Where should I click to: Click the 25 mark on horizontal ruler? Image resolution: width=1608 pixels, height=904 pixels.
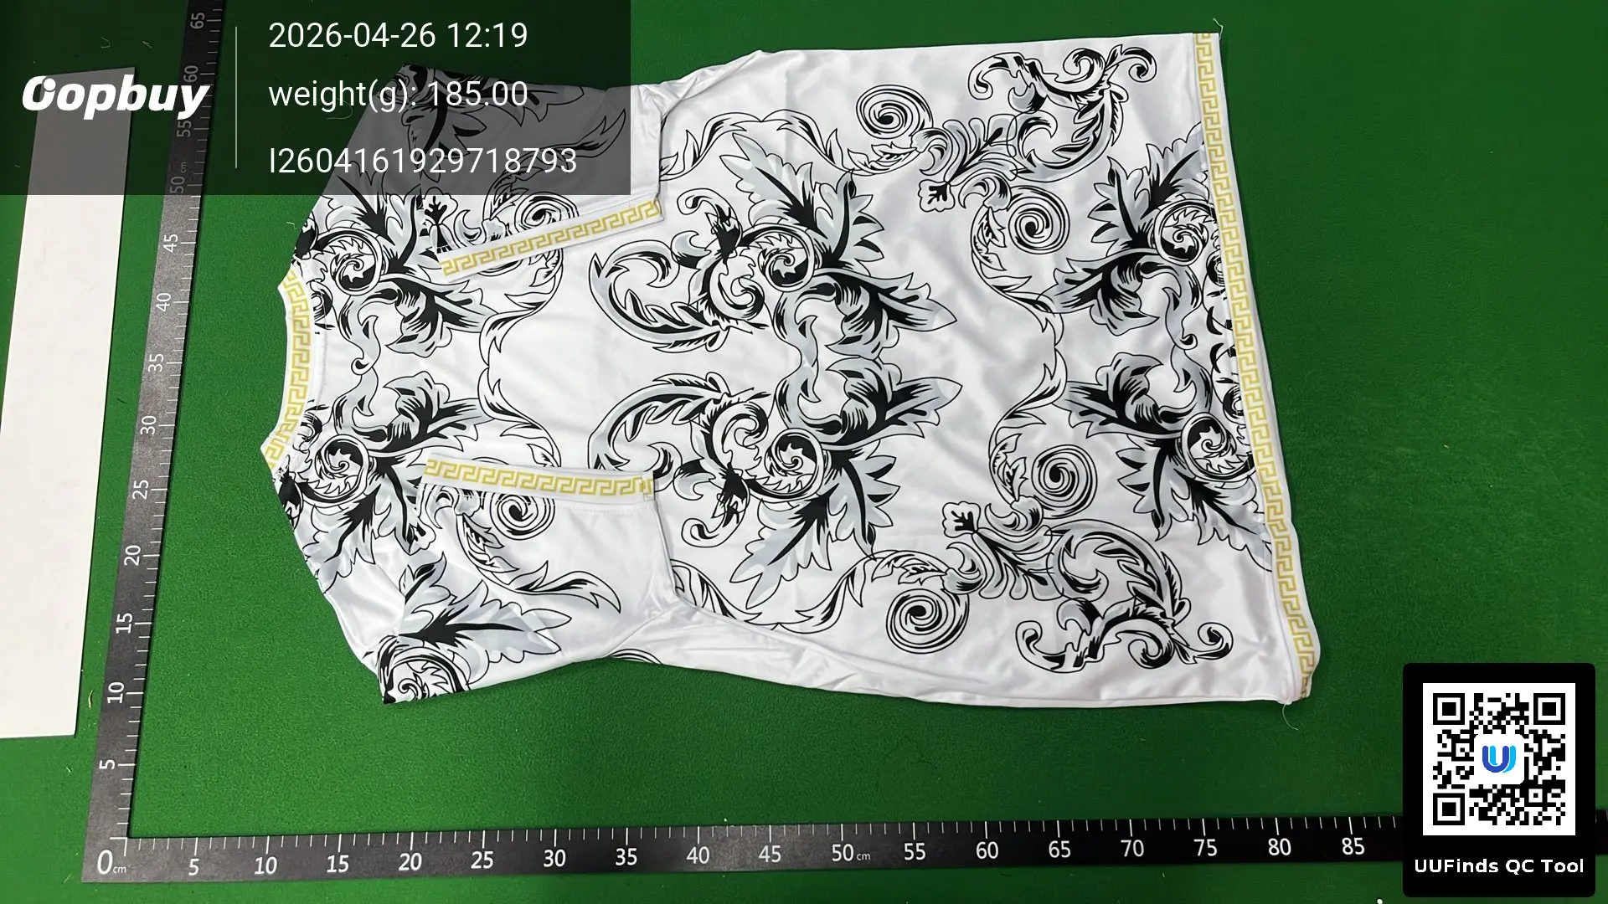[x=482, y=860]
